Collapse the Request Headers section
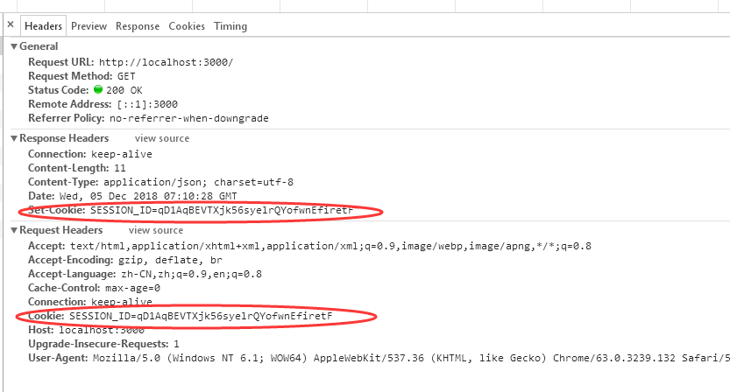This screenshot has width=730, height=392. (14, 230)
